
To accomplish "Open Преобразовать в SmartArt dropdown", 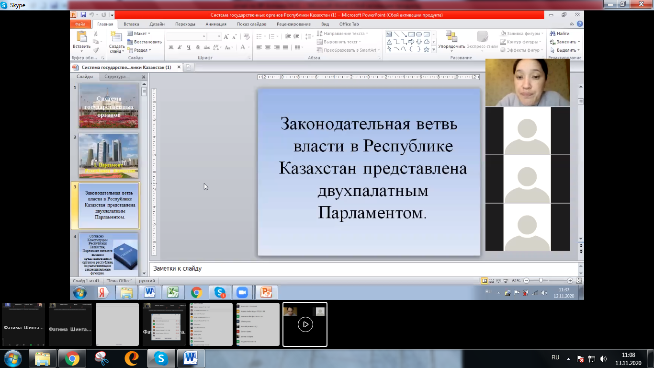I will click(x=348, y=50).
